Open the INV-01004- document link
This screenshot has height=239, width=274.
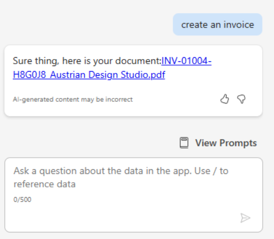point(186,61)
